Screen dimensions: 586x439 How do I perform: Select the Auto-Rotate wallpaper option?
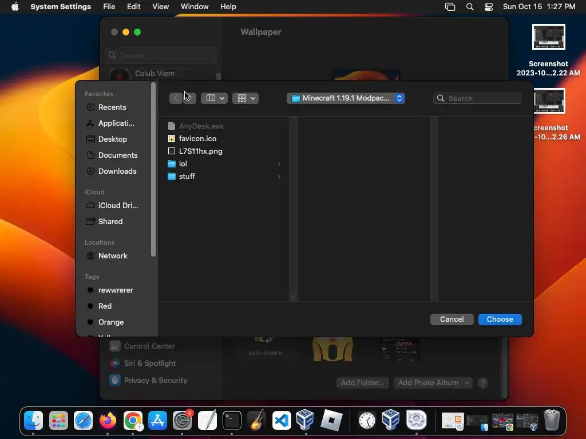click(265, 346)
